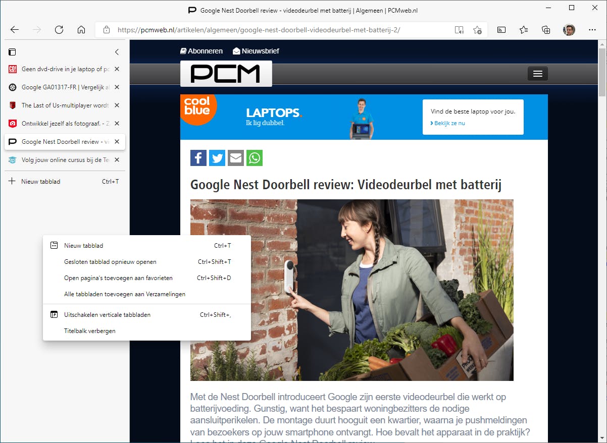Open the user profile avatar
The width and height of the screenshot is (607, 443).
tap(569, 30)
